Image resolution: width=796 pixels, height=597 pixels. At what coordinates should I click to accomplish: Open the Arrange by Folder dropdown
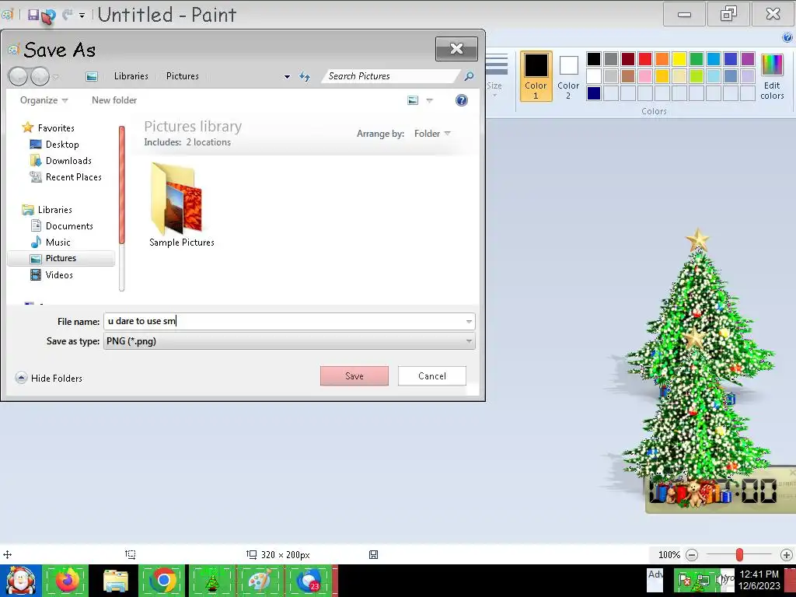coord(432,134)
